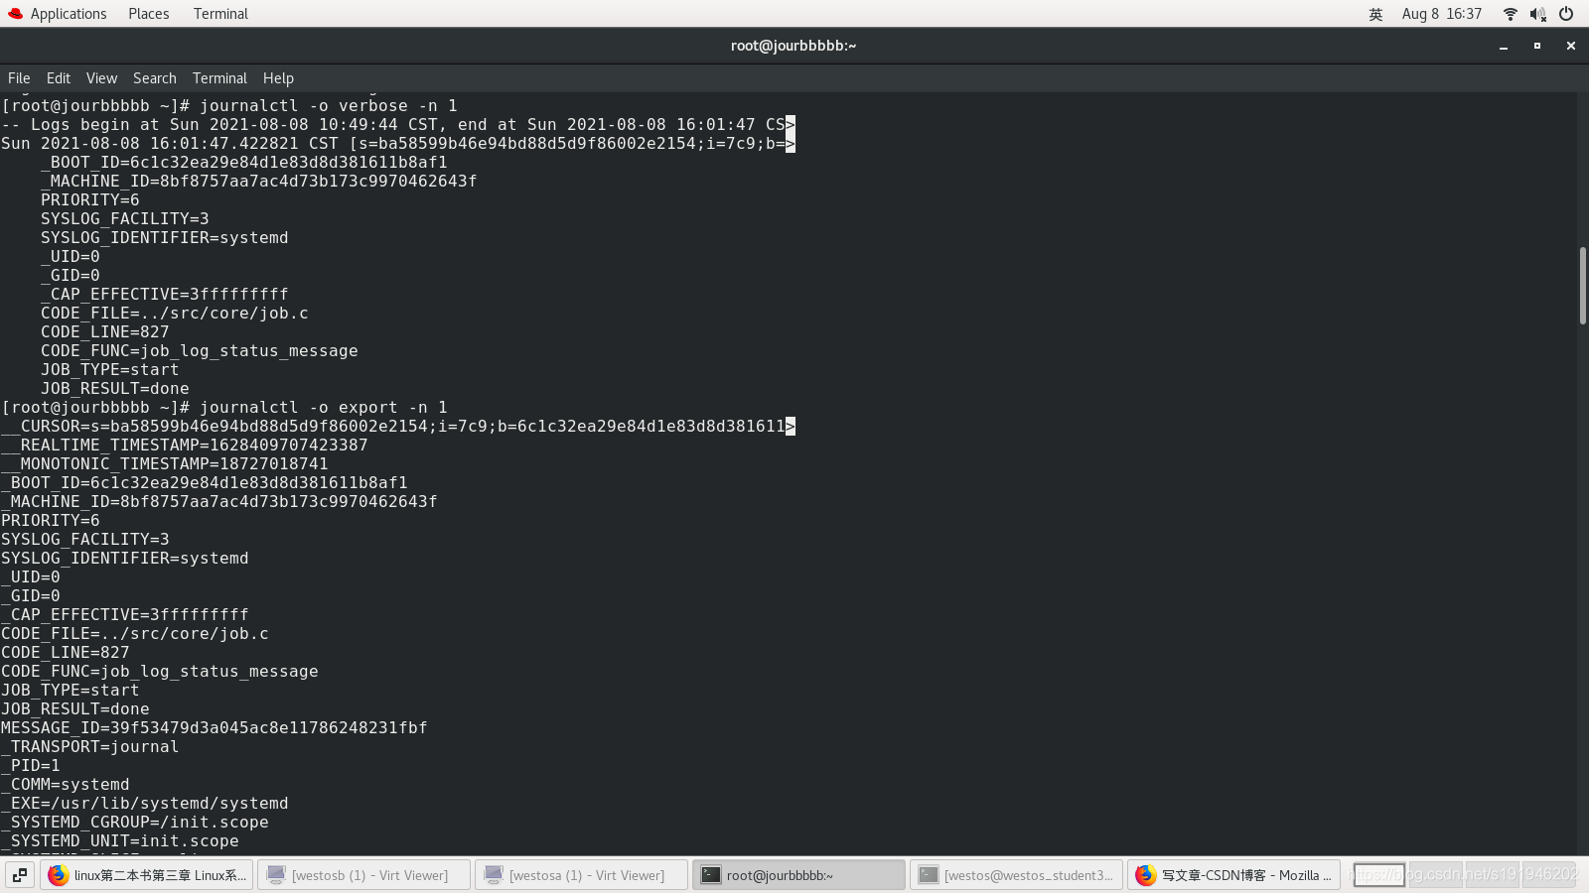Click the MESSAGE_ID=39f53479d3a045ac8e11786248231fbf line
The height and width of the screenshot is (893, 1589).
[215, 728]
